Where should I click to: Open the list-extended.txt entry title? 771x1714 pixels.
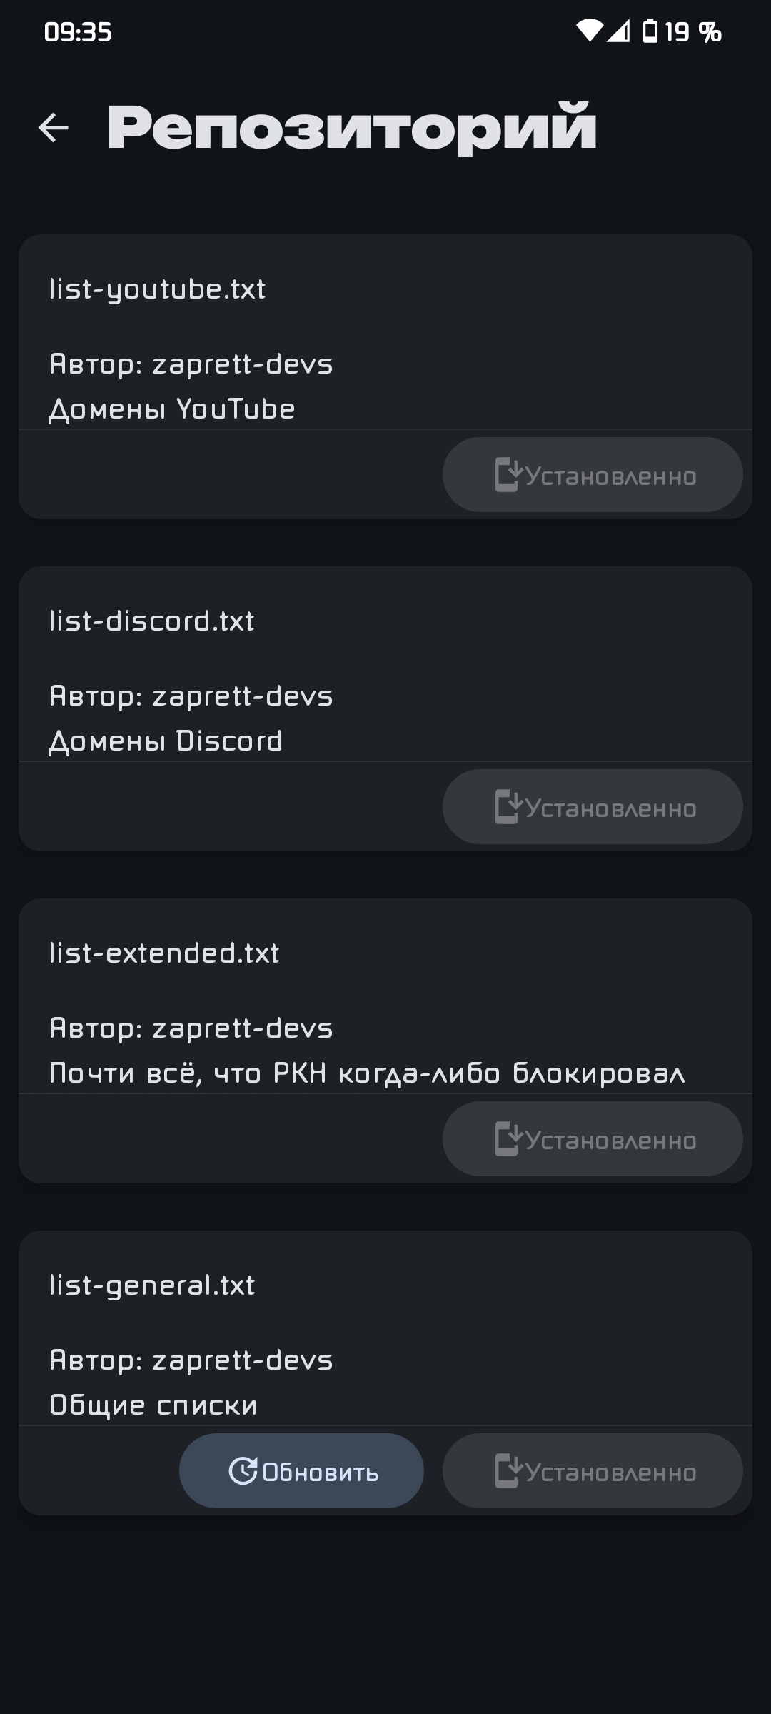tap(164, 953)
